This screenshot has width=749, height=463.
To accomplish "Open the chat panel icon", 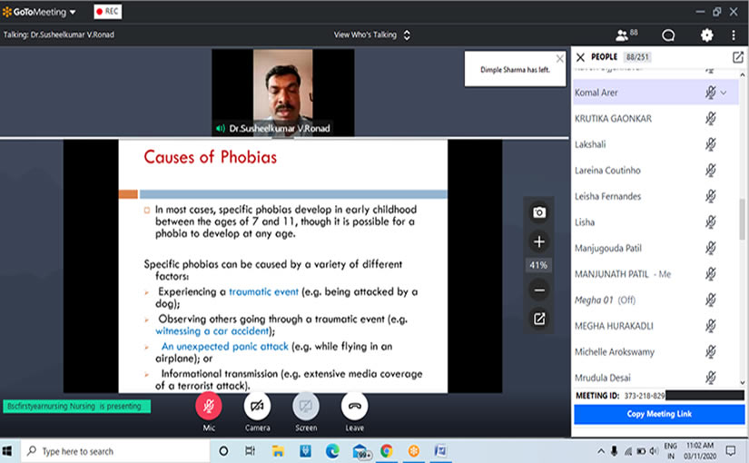I will pos(668,35).
